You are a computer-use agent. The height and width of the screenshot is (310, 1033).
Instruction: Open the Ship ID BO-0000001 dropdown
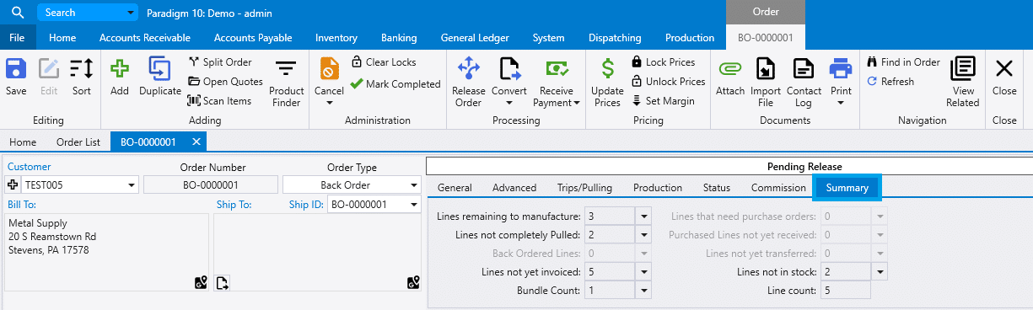413,205
